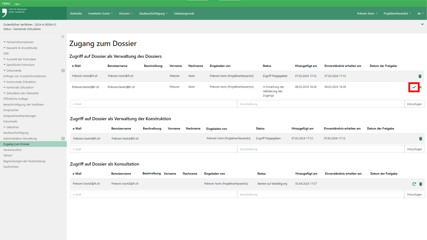Click e-Mail field under Verwaltung des Dossiers
The width and height of the screenshot is (427, 240).
click(153, 104)
